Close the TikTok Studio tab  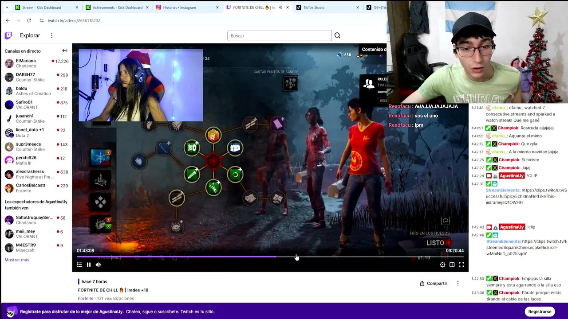coord(357,8)
